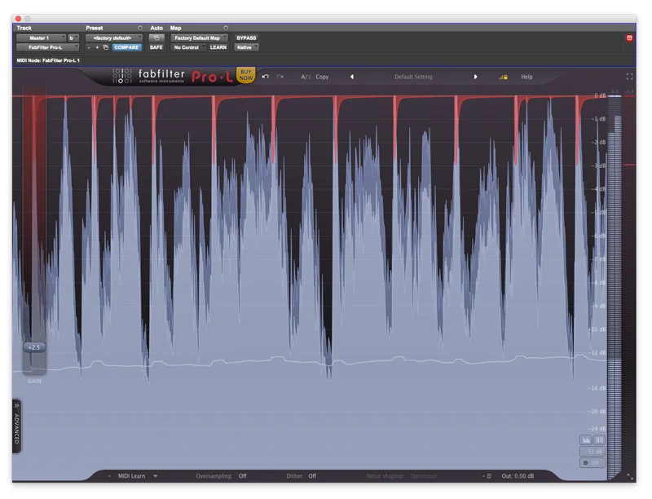Click the -5.4 peak reduction readout
652x499 pixels.
pos(629,91)
